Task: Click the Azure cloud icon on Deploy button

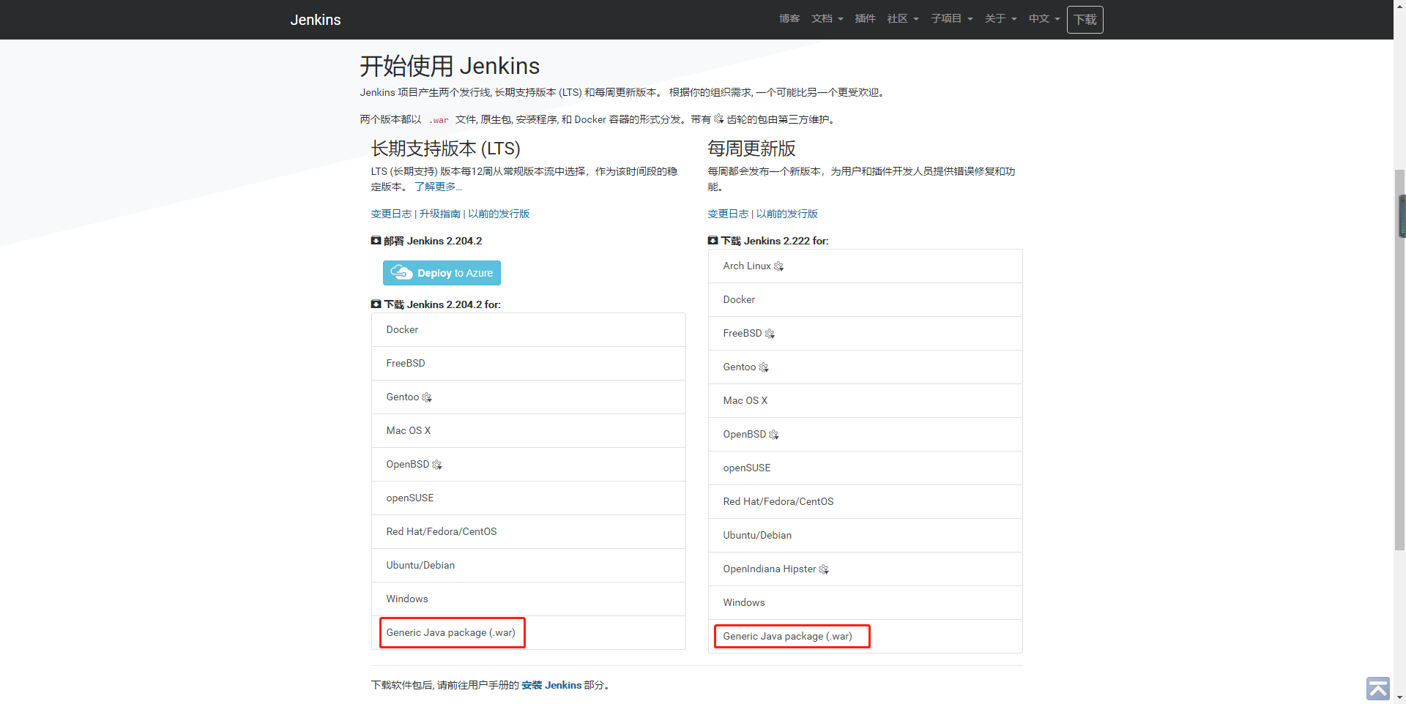Action: click(401, 272)
